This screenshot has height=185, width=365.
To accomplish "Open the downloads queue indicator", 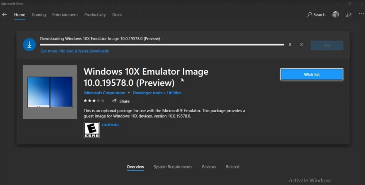I will pos(349,15).
